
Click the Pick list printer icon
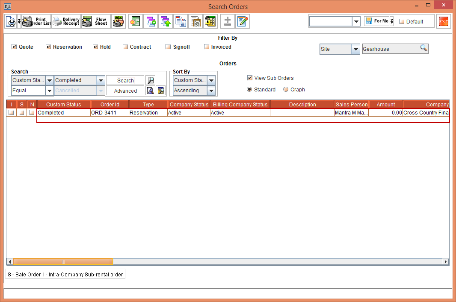(118, 21)
